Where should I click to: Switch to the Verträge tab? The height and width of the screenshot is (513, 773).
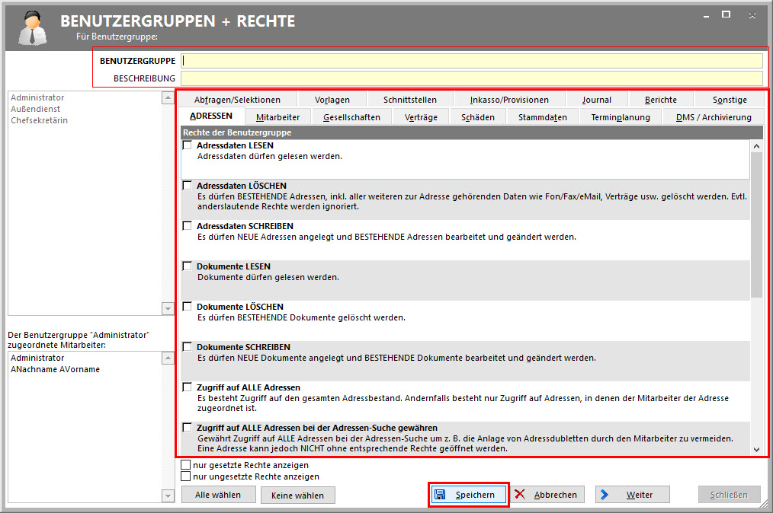[x=421, y=117]
